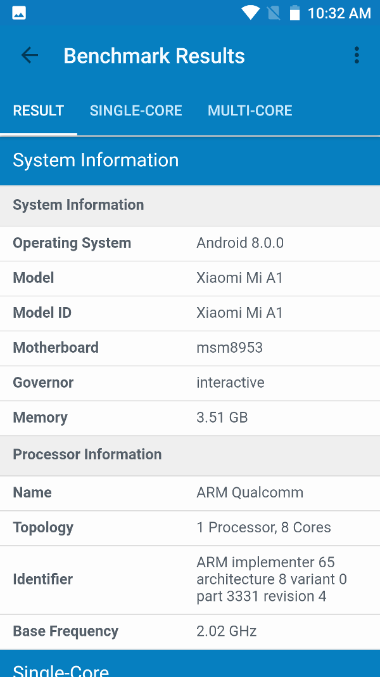Tap the image notification icon in status bar

pyautogui.click(x=19, y=13)
